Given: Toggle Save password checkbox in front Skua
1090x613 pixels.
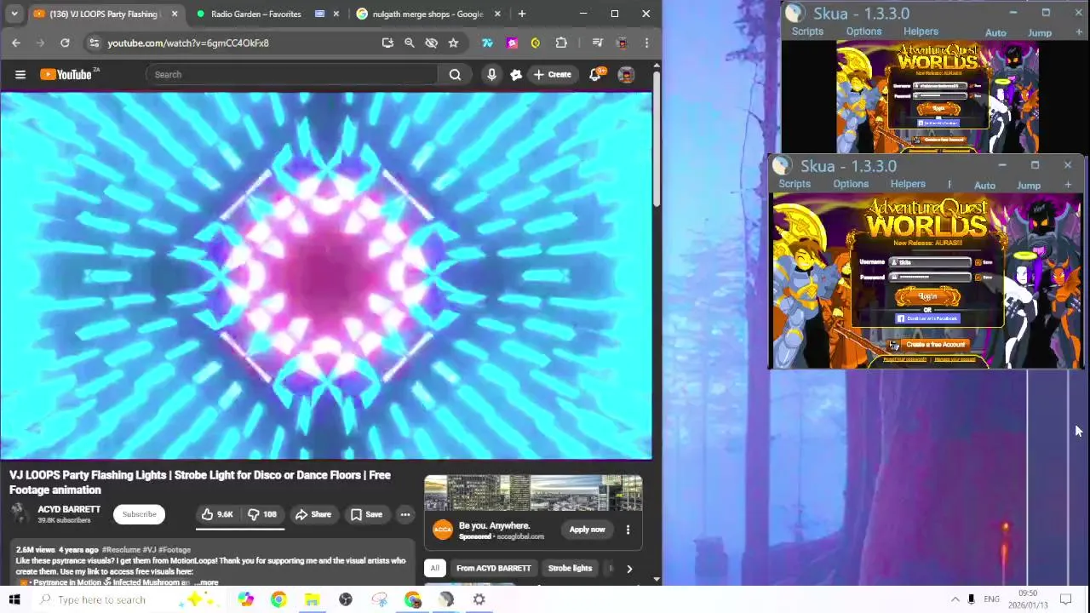Looking at the screenshot, I should 978,277.
